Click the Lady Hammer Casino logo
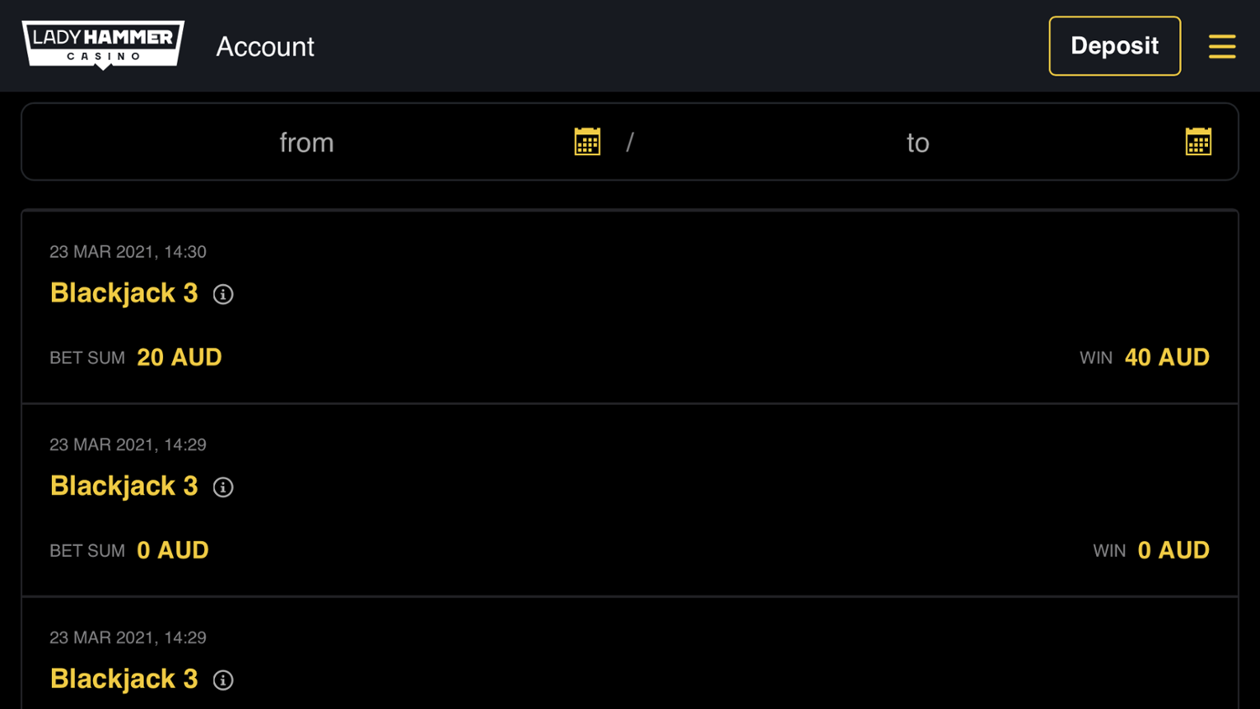Screen dimensions: 1260x709 click(x=102, y=45)
